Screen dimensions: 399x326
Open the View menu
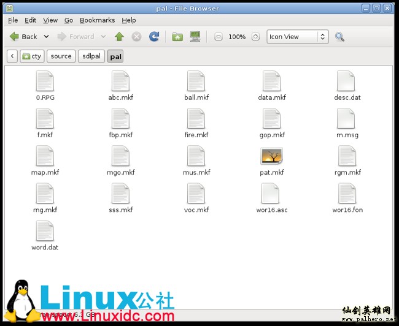(x=50, y=20)
